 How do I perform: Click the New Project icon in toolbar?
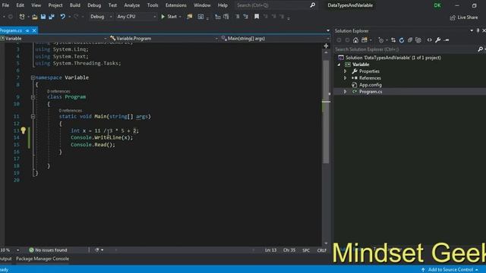tap(22, 17)
